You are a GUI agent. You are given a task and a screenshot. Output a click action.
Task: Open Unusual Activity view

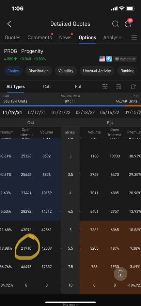(97, 71)
